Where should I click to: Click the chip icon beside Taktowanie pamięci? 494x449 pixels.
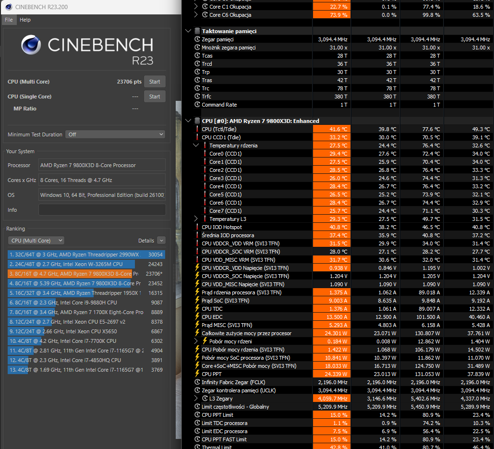tap(197, 31)
